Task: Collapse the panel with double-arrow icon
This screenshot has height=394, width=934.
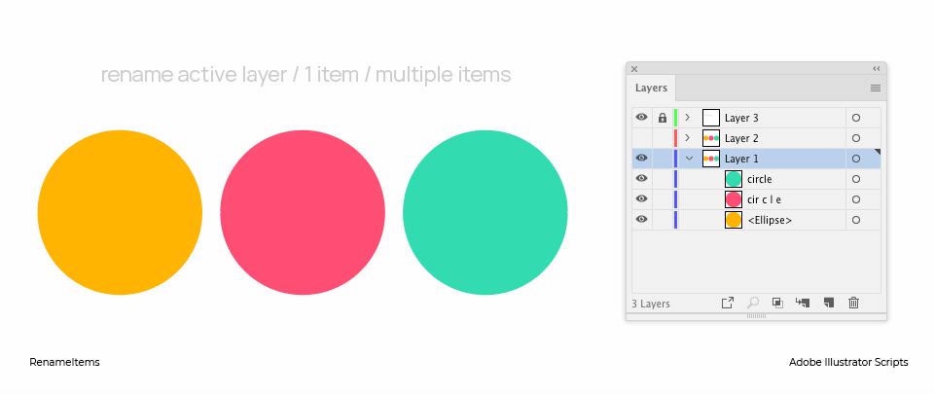Action: pyautogui.click(x=877, y=69)
